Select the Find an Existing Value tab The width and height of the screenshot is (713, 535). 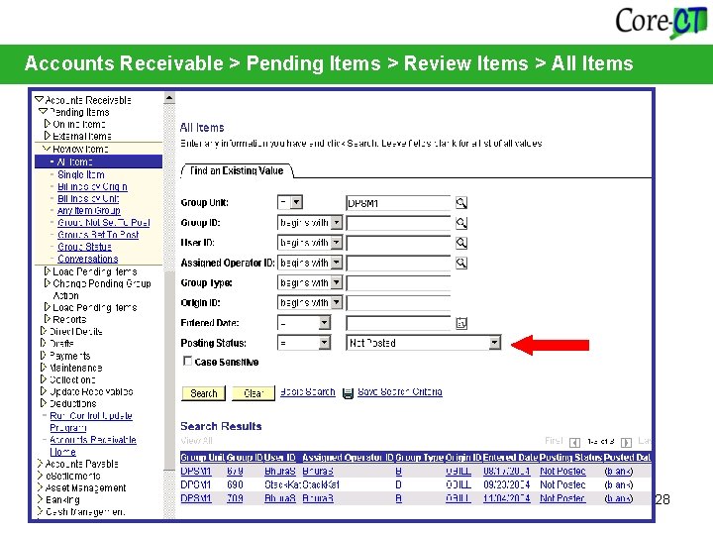237,170
